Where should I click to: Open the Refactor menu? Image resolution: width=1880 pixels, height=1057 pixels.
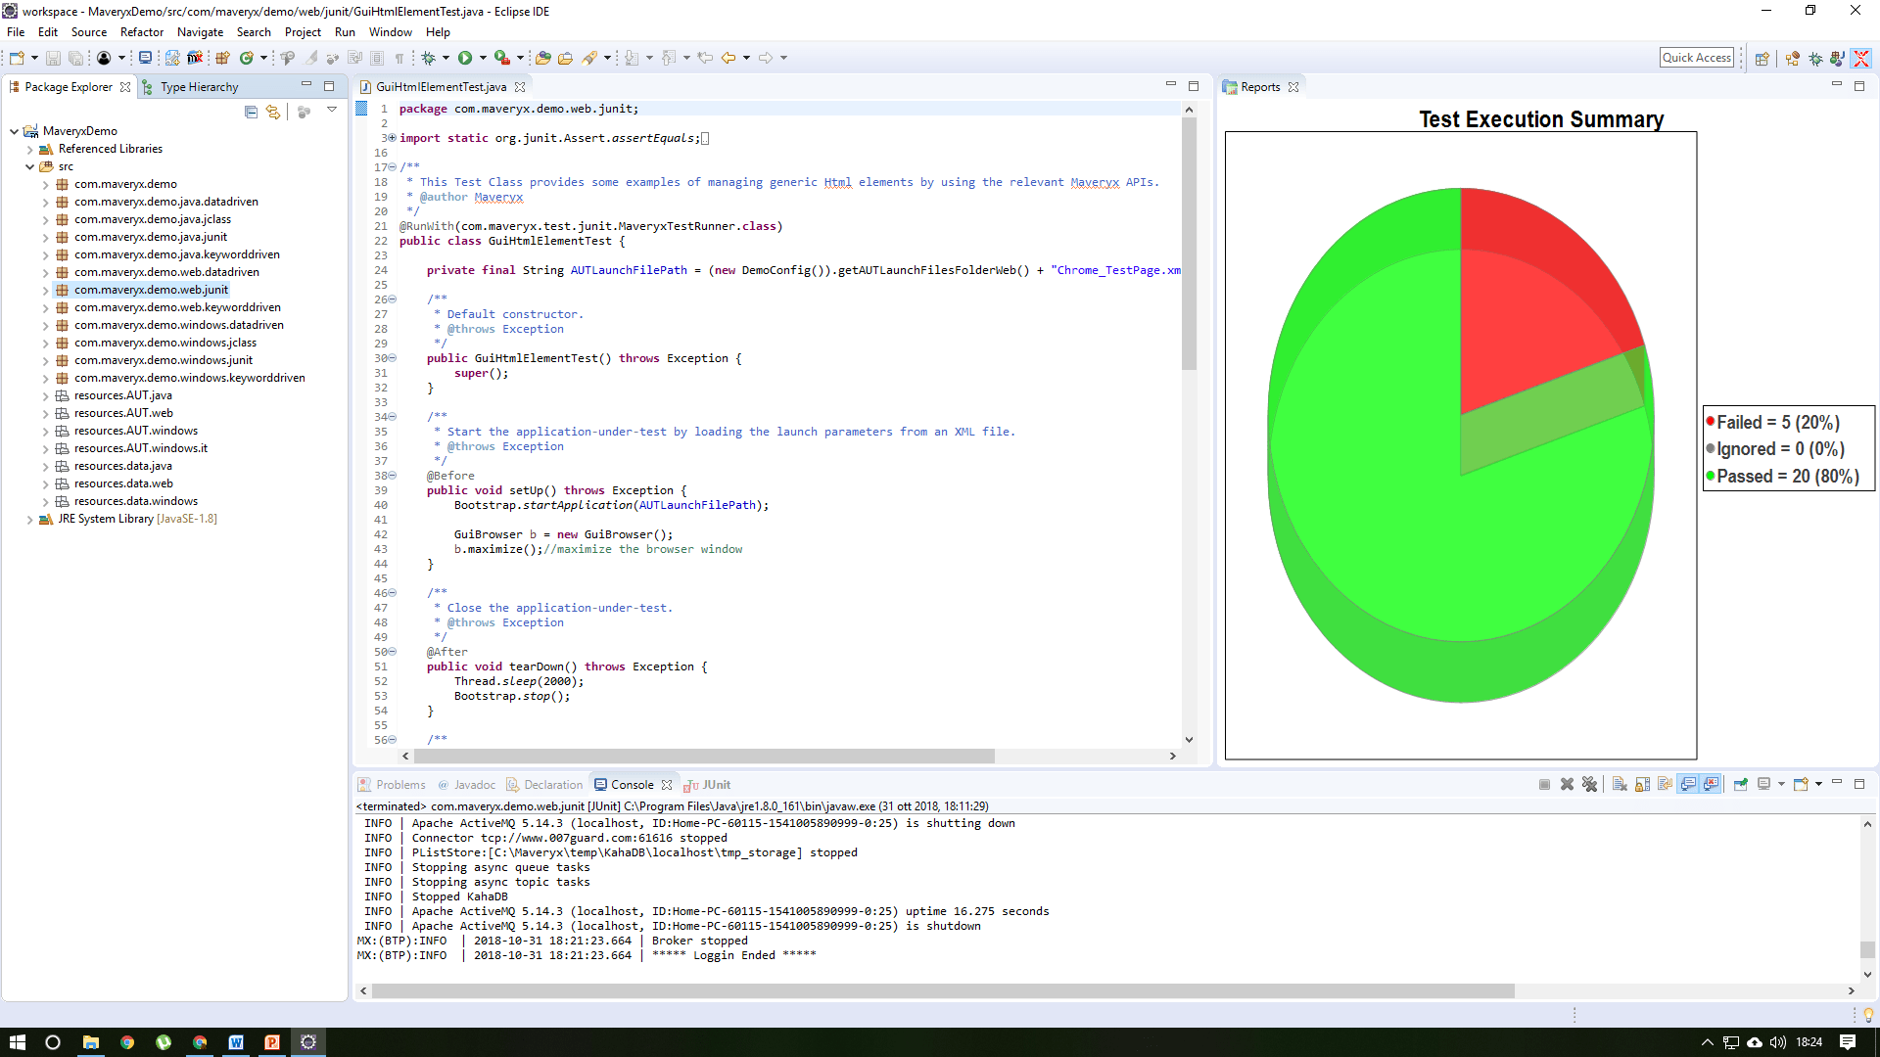[x=142, y=32]
